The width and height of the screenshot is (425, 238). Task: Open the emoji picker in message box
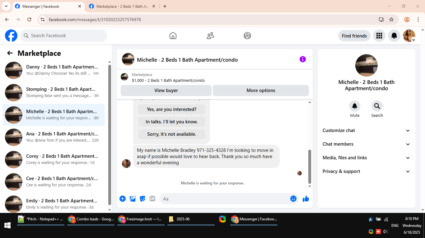(293, 199)
